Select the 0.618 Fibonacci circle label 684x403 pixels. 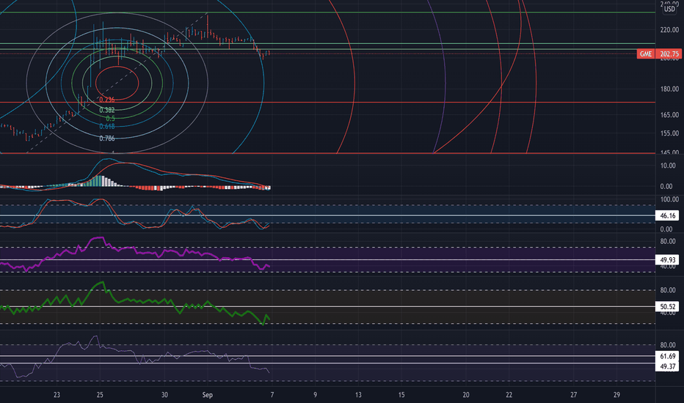[107, 126]
